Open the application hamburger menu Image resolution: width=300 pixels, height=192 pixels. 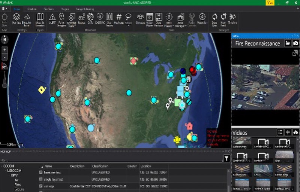[x=4, y=9]
